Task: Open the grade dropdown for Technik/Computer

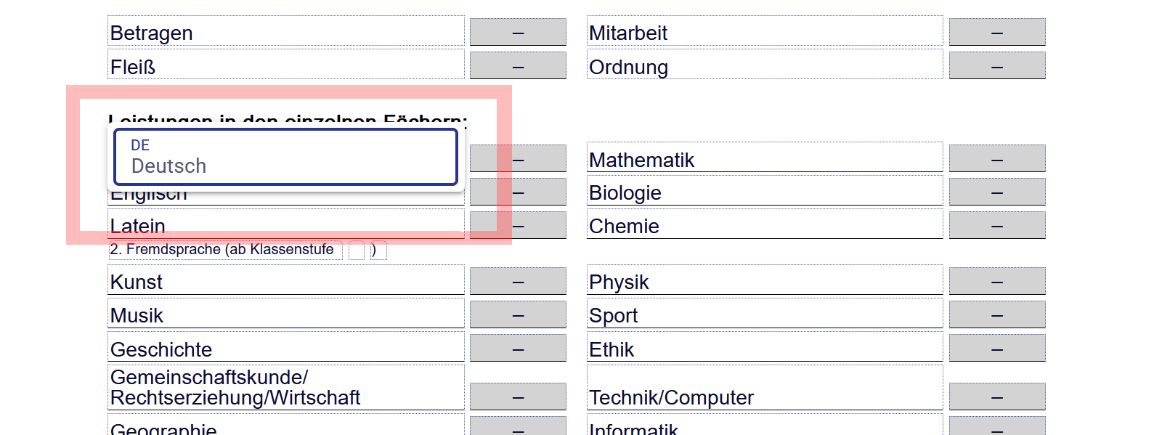Action: 997,397
